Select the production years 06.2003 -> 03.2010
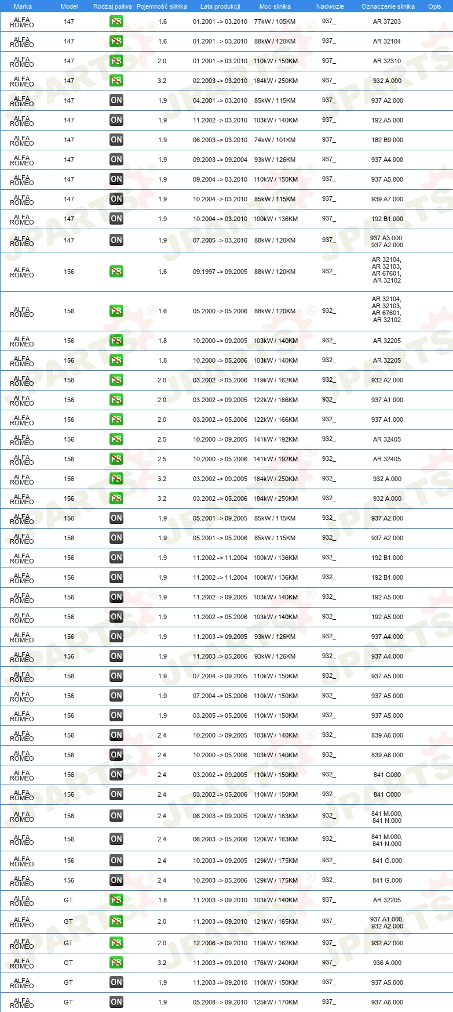Screen dimensions: 453x1012 (220, 140)
